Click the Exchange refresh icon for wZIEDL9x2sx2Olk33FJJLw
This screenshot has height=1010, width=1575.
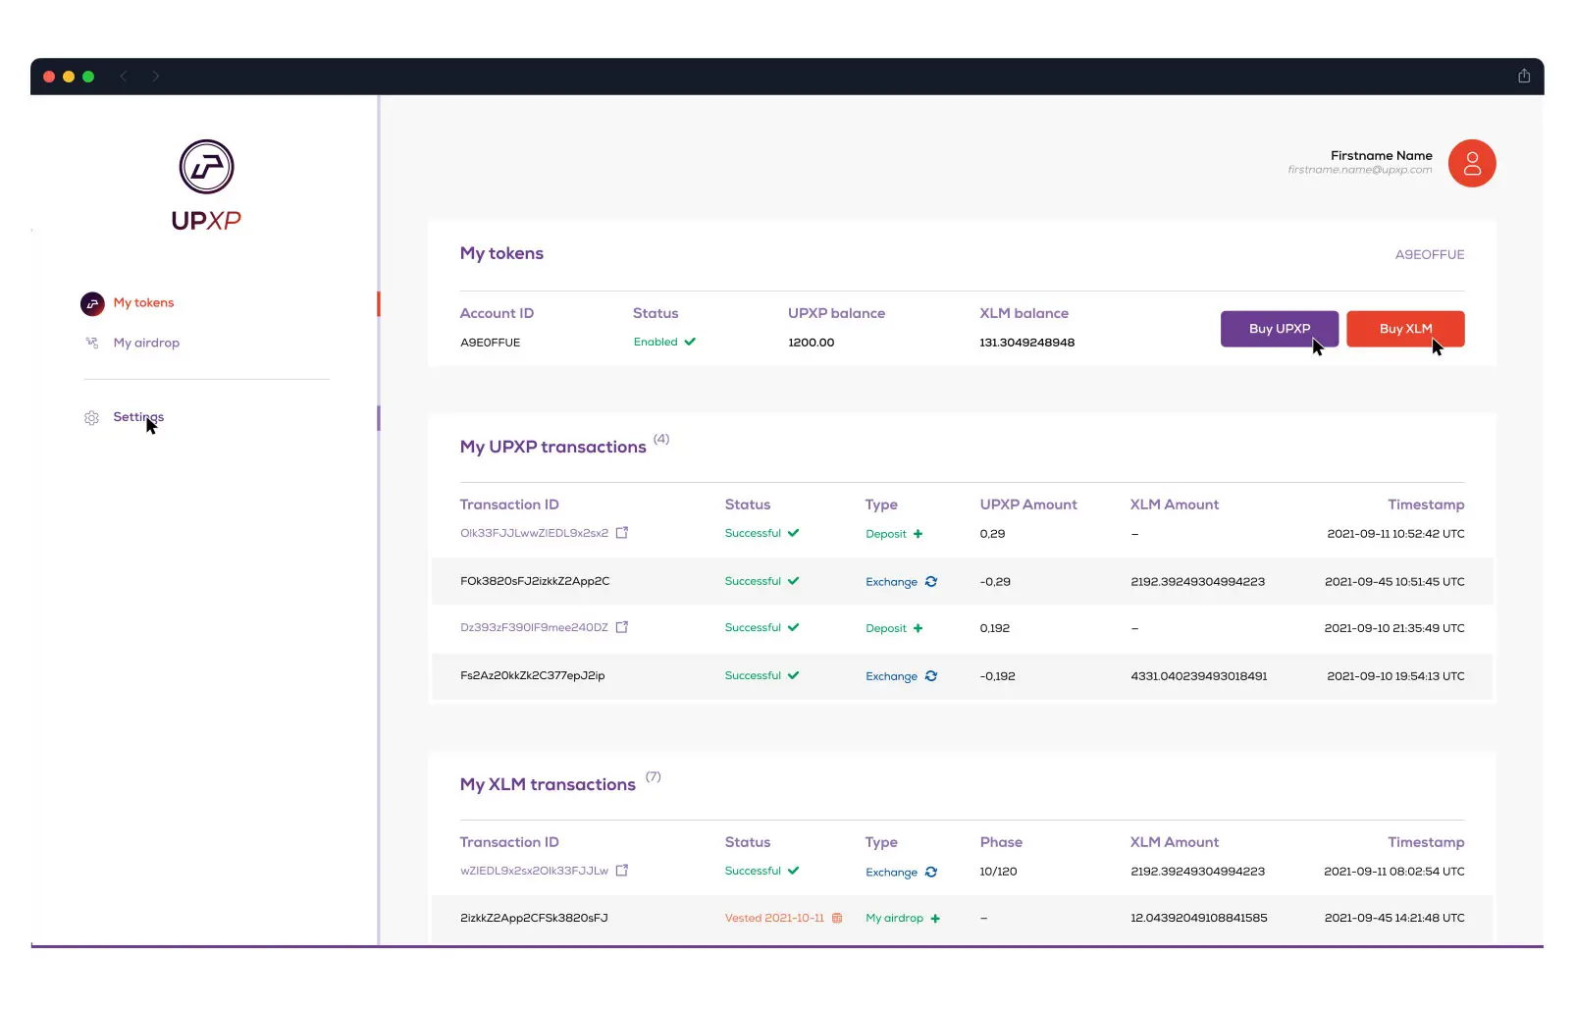tap(930, 872)
